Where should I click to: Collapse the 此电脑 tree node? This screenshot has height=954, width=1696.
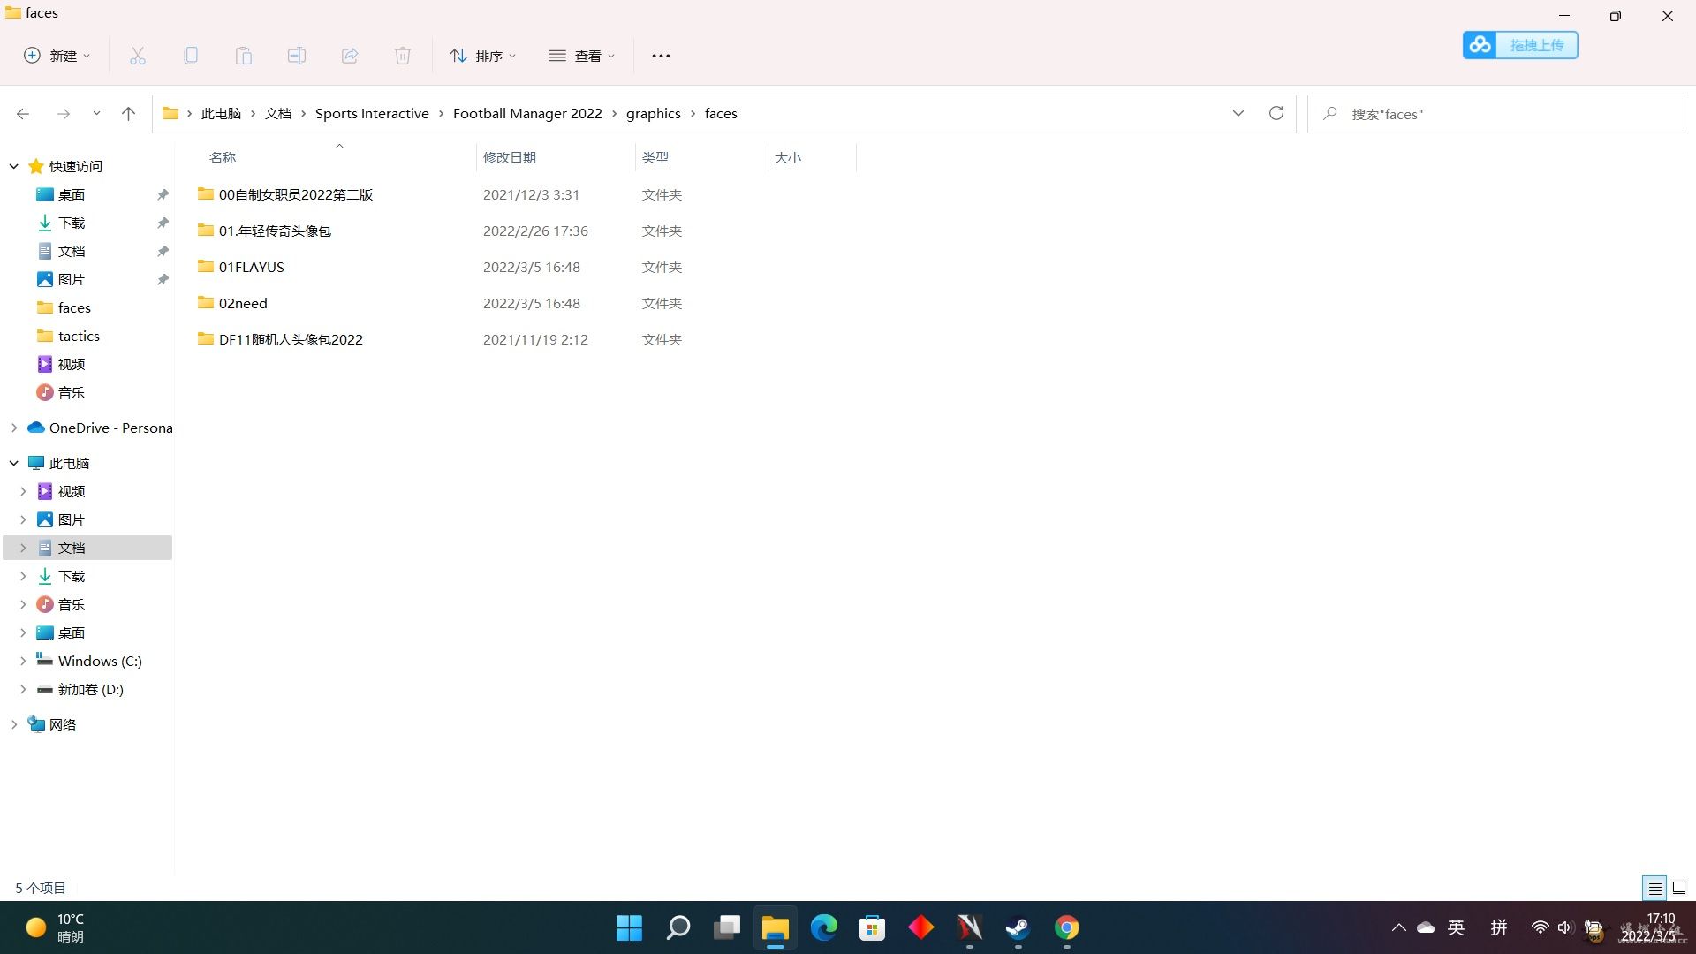14,463
